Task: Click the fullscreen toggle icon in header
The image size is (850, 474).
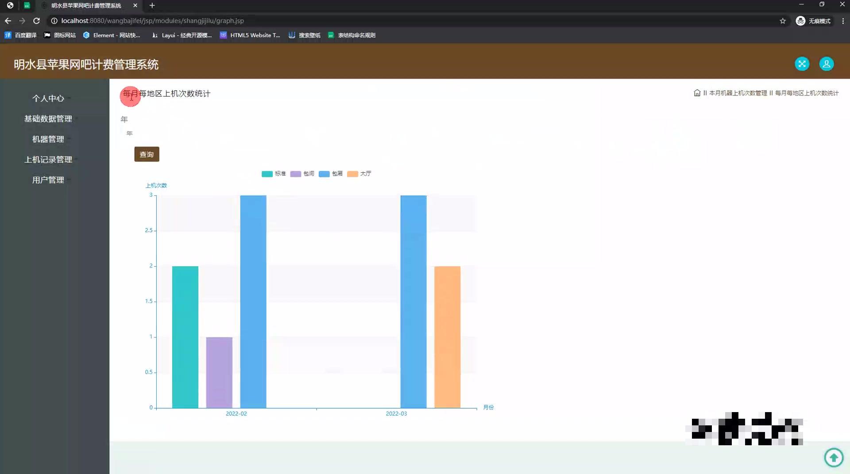Action: 802,64
